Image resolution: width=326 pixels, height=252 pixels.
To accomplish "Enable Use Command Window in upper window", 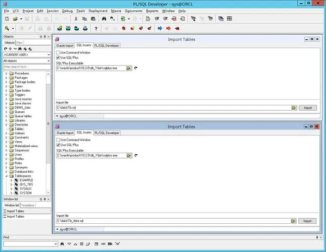I will click(58, 53).
